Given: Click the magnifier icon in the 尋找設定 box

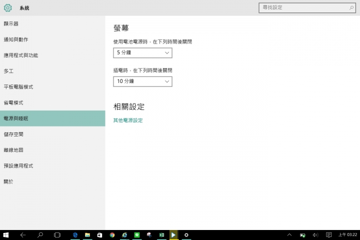Looking at the screenshot, I should 351,8.
